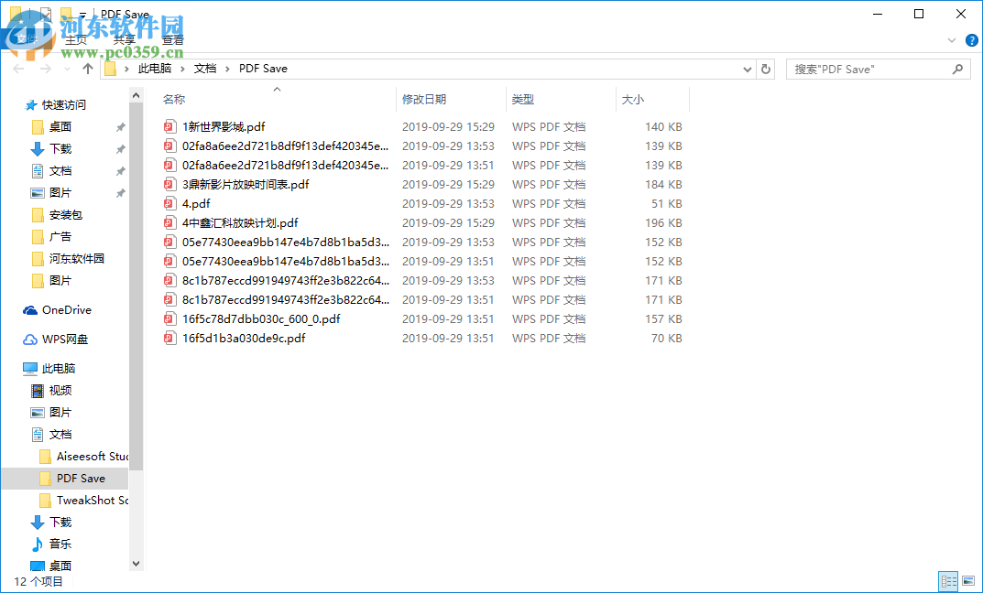Screen dimensions: 983x593
Task: Expand the ribbon using the chevron near top right
Action: tap(951, 40)
